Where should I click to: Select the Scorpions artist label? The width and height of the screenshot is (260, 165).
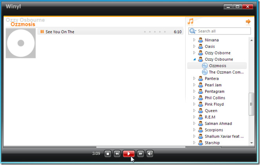pos(214,130)
